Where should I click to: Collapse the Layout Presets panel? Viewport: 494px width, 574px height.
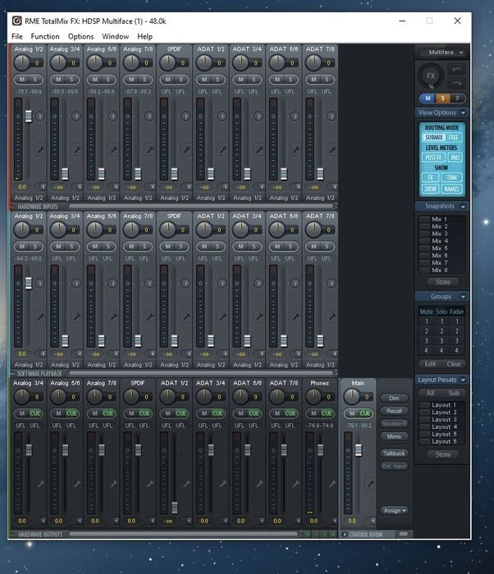click(x=463, y=380)
